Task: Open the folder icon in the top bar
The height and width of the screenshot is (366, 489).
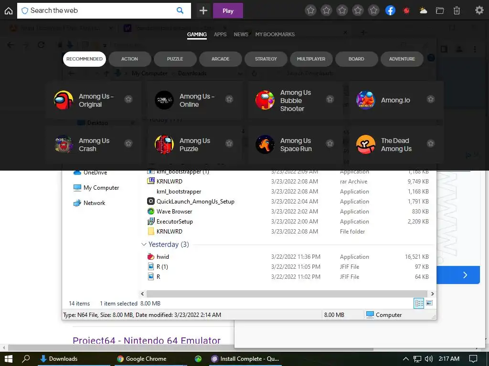Action: (440, 10)
